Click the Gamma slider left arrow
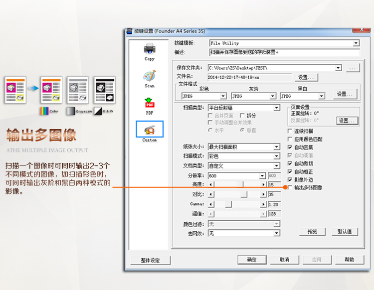The height and width of the screenshot is (290, 374). pos(210,204)
